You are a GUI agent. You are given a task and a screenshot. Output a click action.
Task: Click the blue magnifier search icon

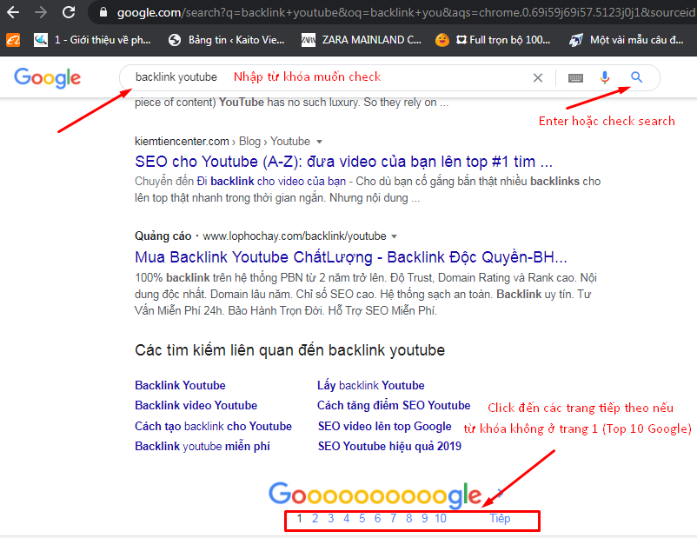click(x=636, y=77)
